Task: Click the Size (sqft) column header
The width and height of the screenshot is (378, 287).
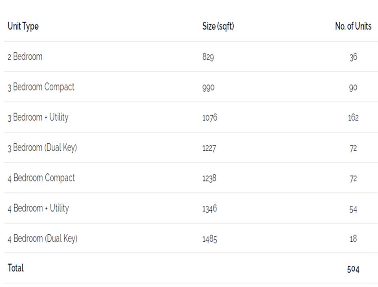Action: [x=218, y=26]
